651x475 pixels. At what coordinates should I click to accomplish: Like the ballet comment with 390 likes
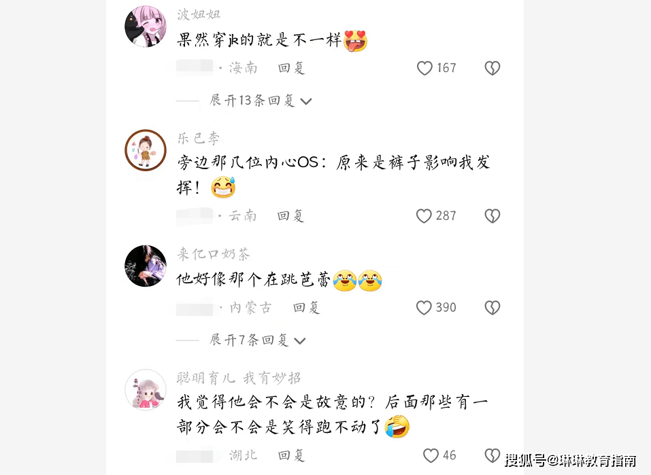(x=424, y=307)
